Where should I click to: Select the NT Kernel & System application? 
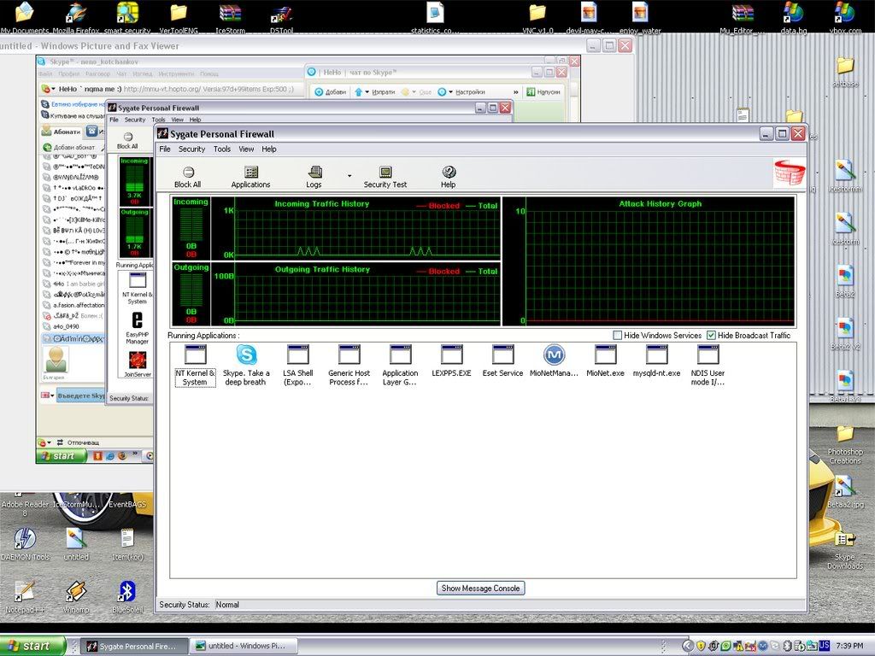click(195, 366)
